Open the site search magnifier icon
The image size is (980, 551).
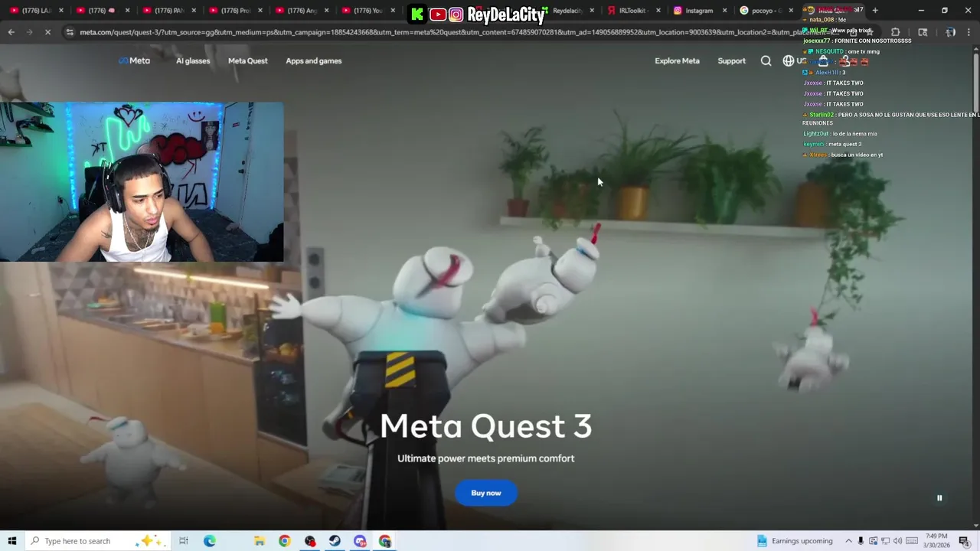click(766, 60)
